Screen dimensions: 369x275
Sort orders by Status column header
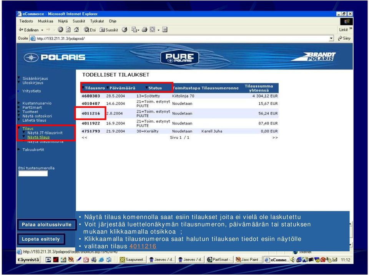[155, 88]
